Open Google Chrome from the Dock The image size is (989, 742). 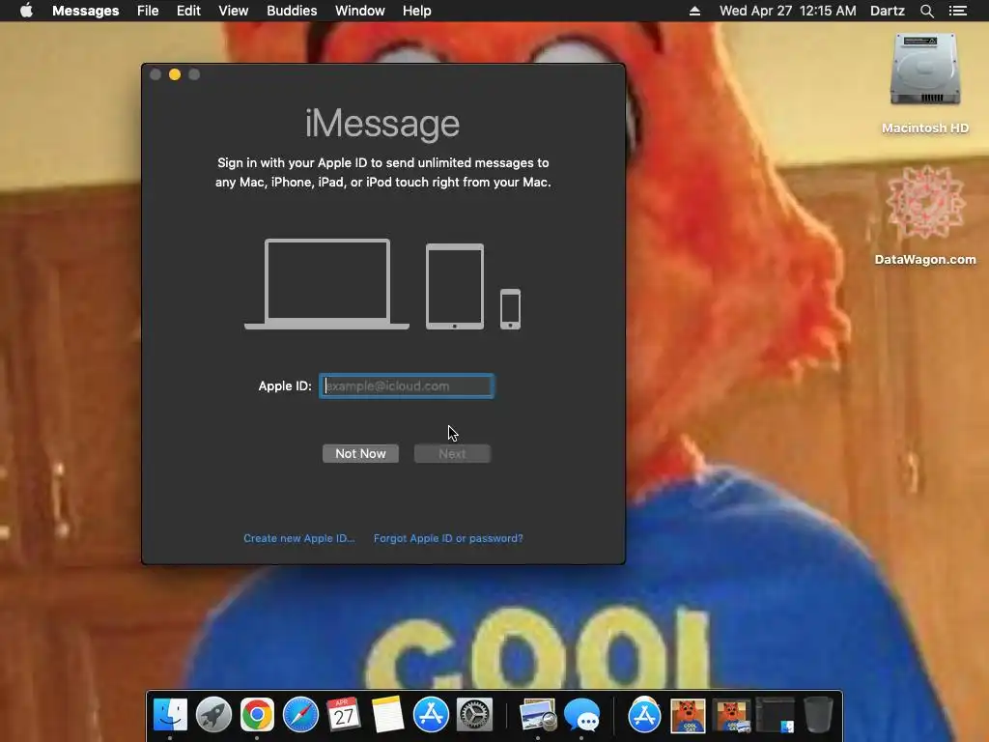(257, 715)
